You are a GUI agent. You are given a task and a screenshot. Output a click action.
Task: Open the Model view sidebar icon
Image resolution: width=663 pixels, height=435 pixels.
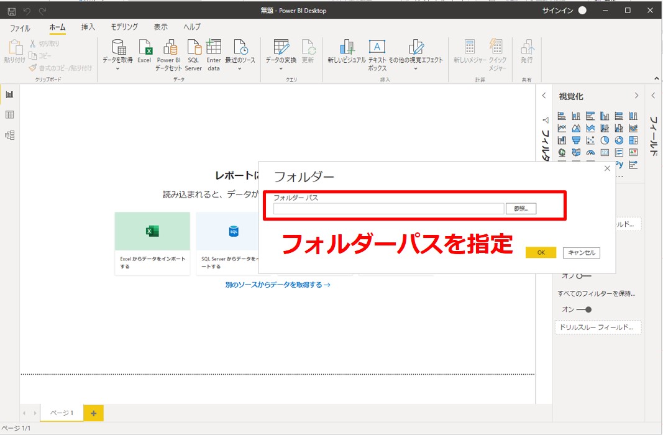pyautogui.click(x=9, y=135)
